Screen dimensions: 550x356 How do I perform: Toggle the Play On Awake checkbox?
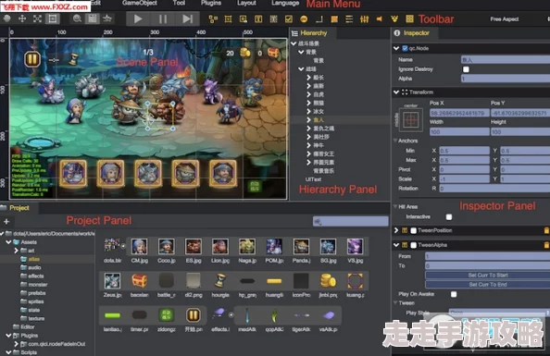454,294
